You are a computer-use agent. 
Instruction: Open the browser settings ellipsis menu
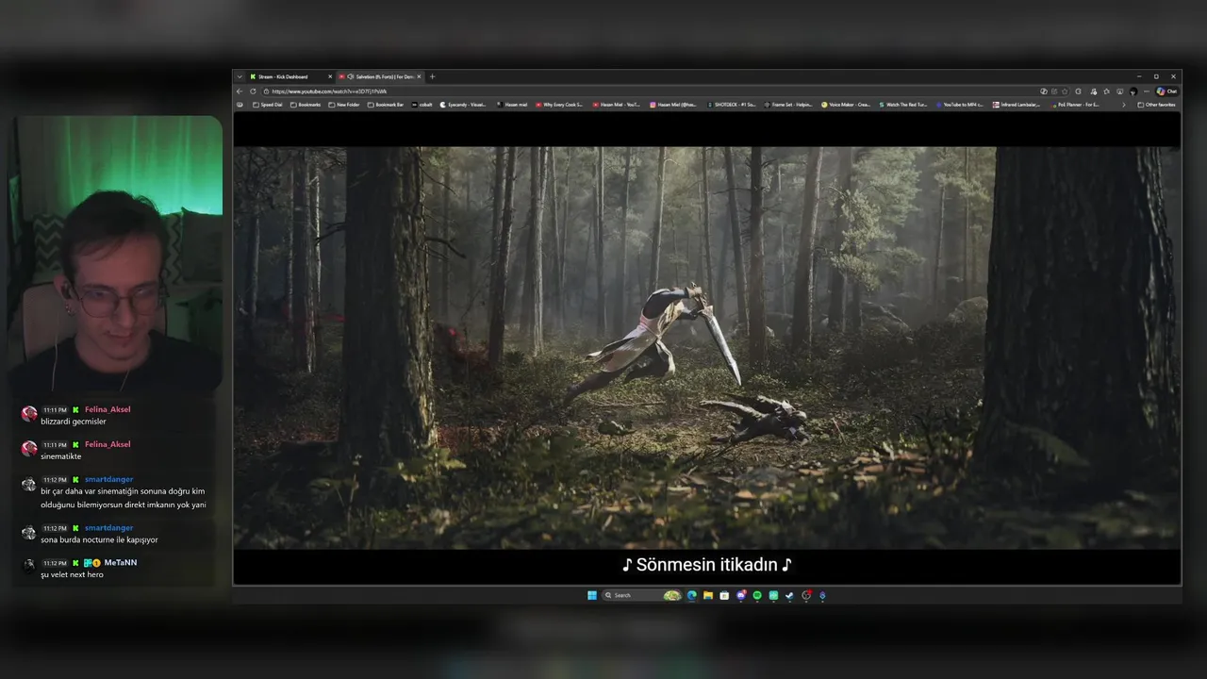tap(1147, 91)
